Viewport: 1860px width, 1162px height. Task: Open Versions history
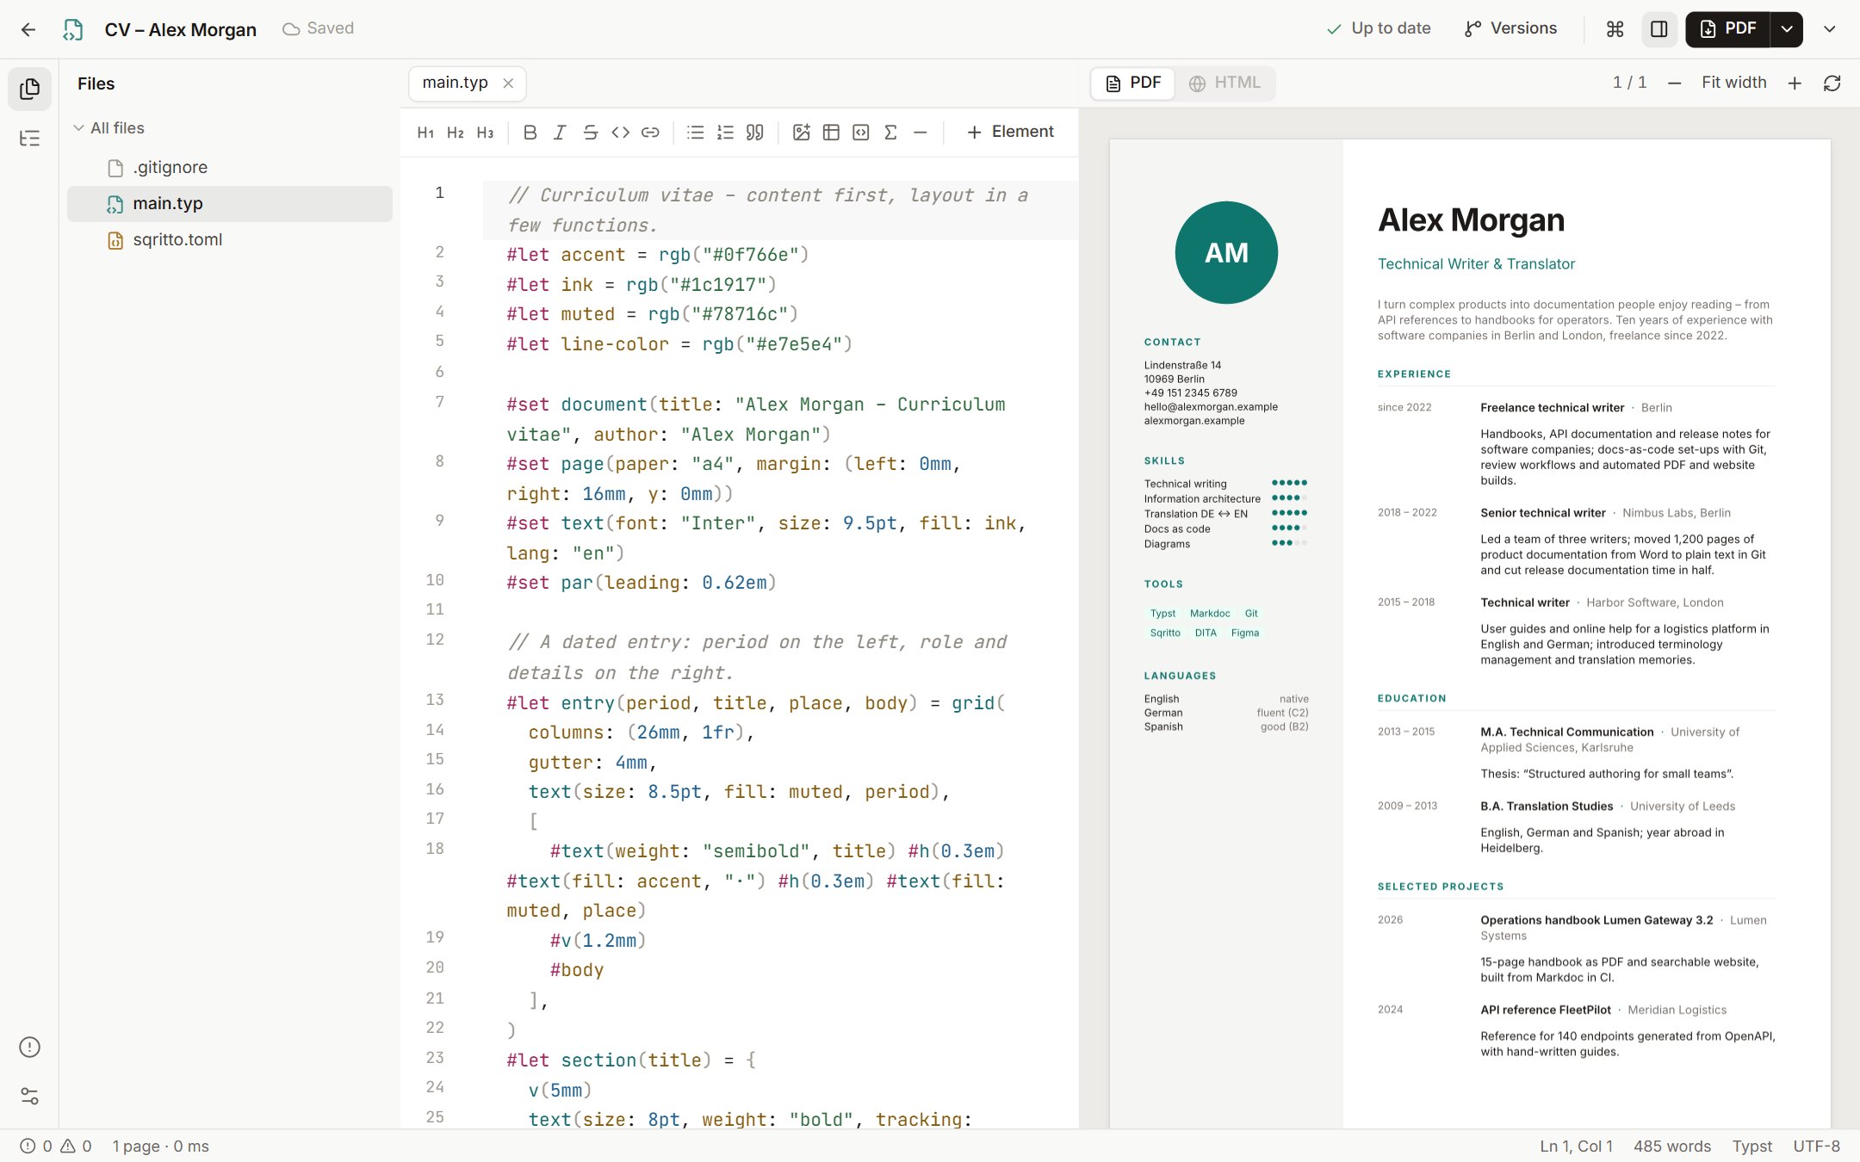(x=1510, y=28)
